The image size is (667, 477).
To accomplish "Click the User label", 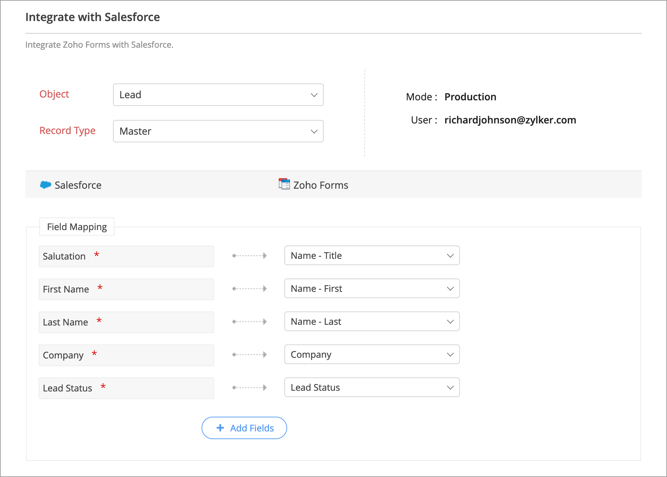I will coord(424,120).
